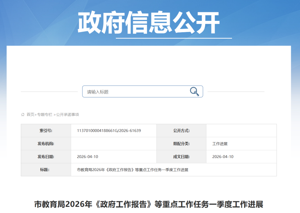
Task: Click the 公开方式 label cell
Action: coord(181,131)
